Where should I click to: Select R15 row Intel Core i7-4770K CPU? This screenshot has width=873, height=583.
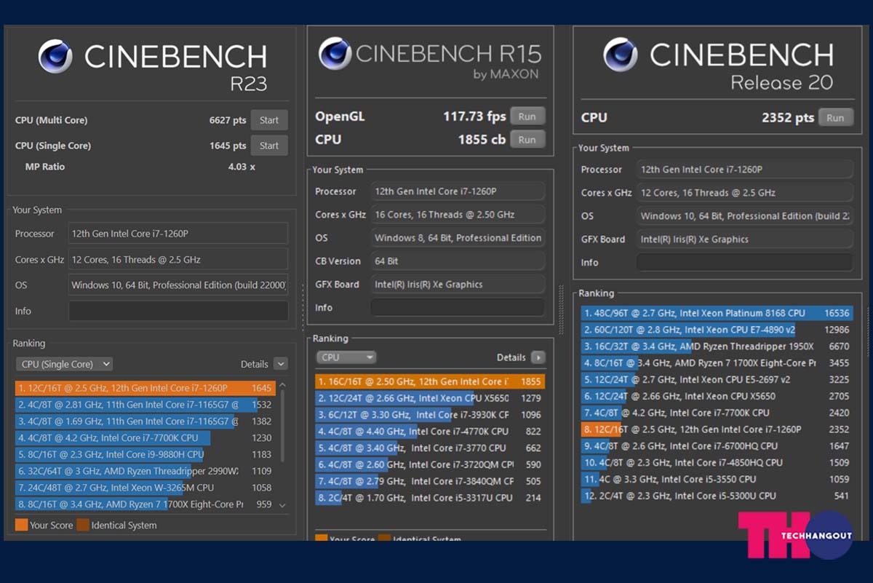tap(430, 432)
